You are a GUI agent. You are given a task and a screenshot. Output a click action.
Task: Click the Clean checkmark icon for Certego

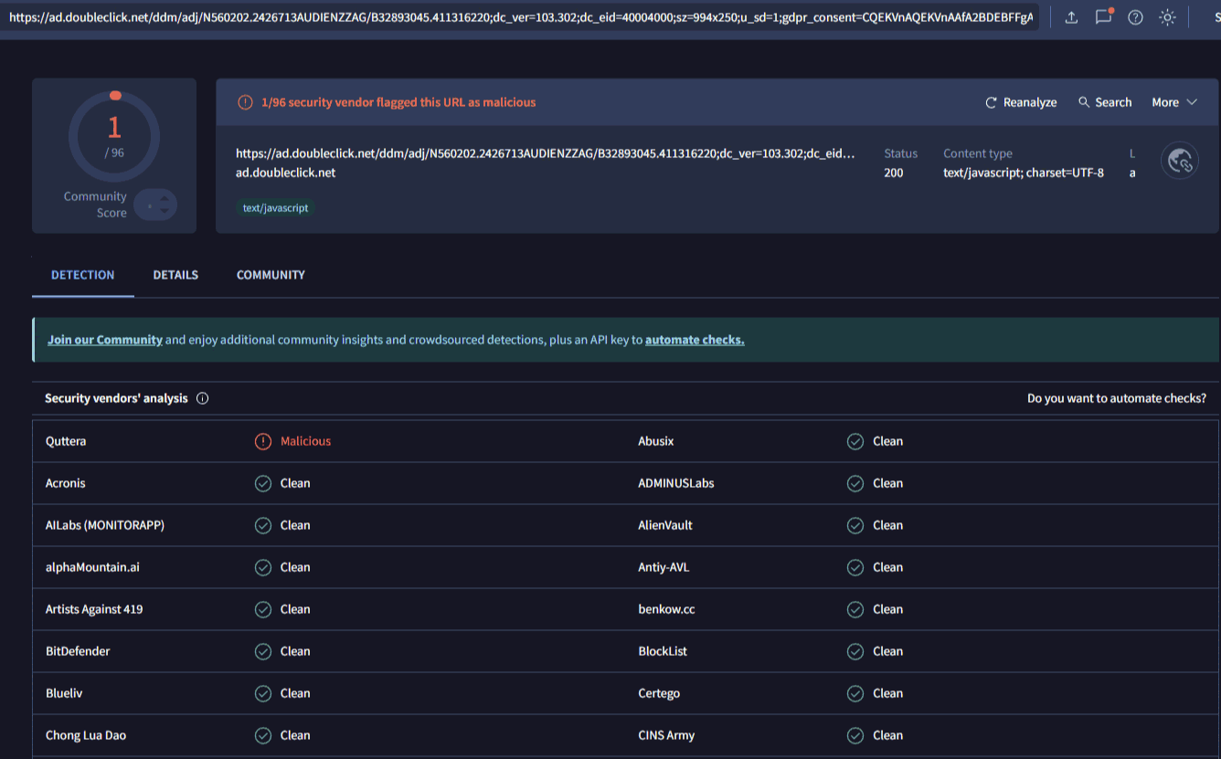point(855,693)
